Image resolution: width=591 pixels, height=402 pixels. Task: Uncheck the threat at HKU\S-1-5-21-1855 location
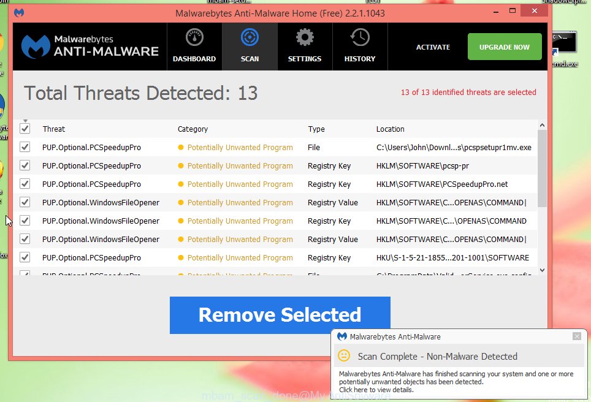(25, 257)
